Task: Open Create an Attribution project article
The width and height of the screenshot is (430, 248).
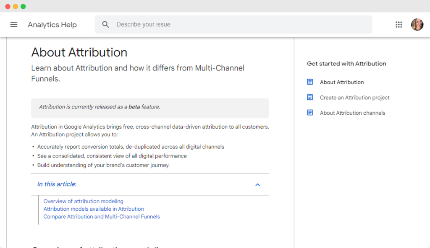Action: 354,98
